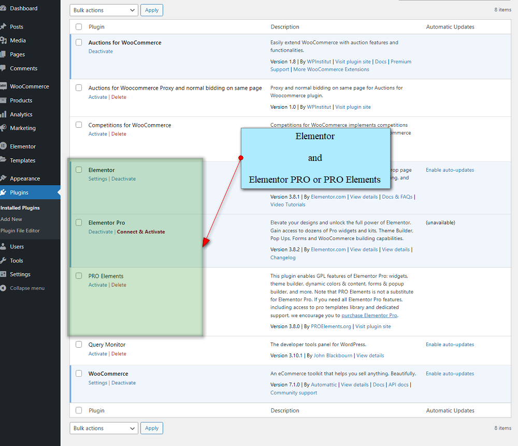Open the purchase Elementor Pro link

(369, 316)
